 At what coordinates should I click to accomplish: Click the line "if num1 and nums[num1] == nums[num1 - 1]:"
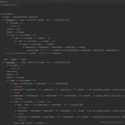tap(31, 84)
